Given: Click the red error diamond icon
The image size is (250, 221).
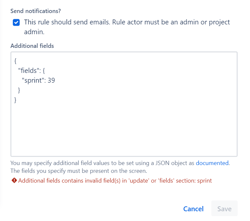Looking at the screenshot, I should click(14, 180).
